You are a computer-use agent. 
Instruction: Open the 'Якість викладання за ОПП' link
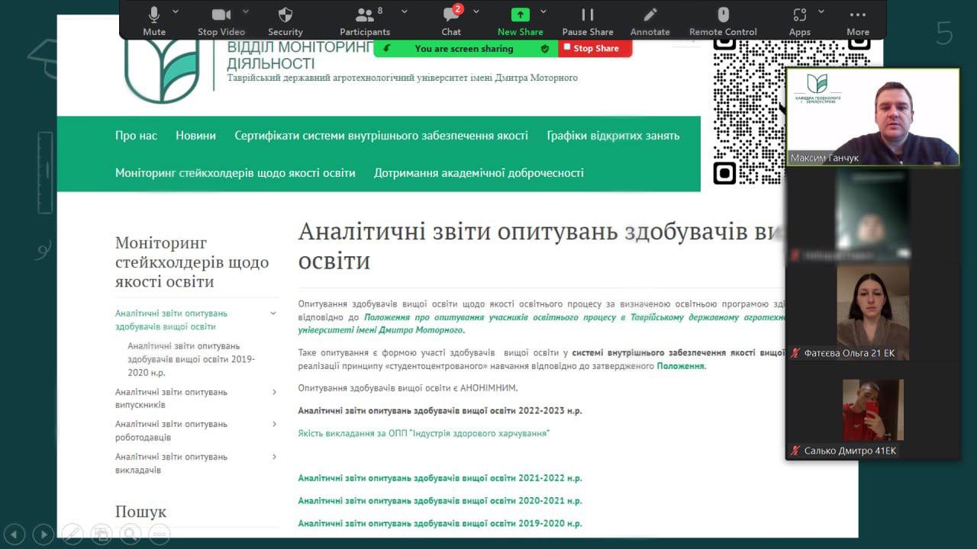click(424, 433)
